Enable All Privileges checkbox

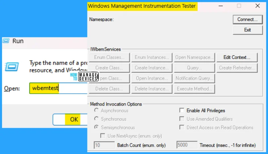coord(182,110)
